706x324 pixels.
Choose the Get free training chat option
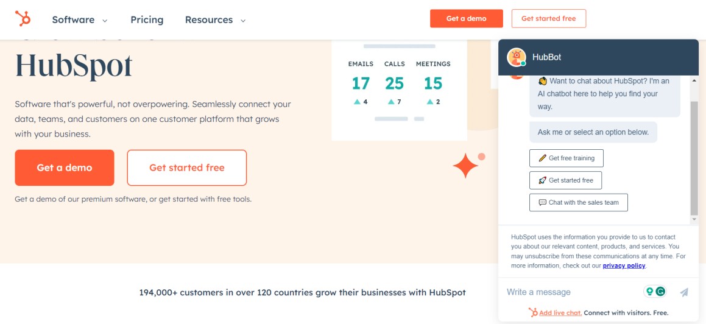click(x=566, y=158)
